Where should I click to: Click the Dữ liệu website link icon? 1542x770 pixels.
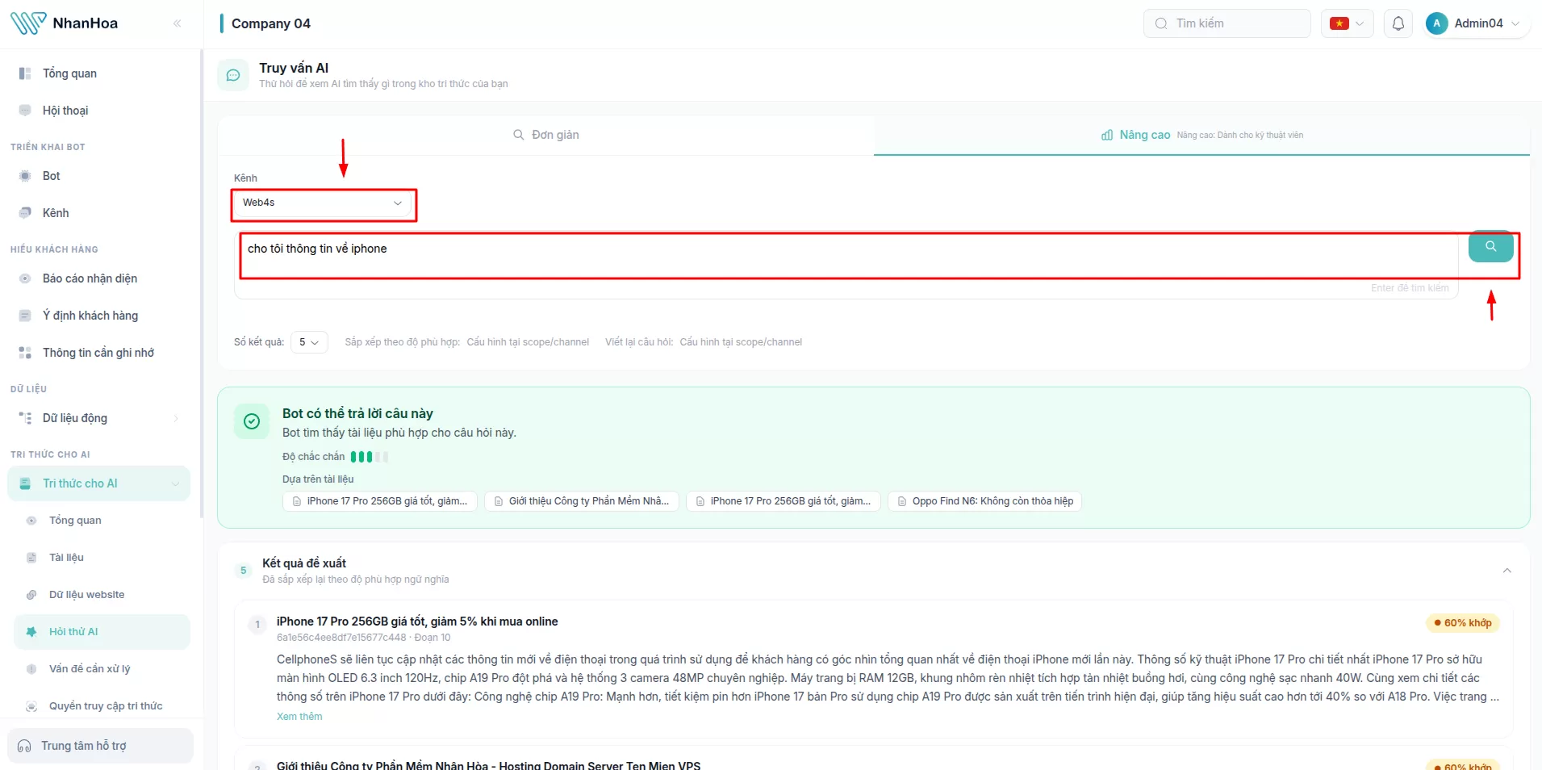pos(31,595)
